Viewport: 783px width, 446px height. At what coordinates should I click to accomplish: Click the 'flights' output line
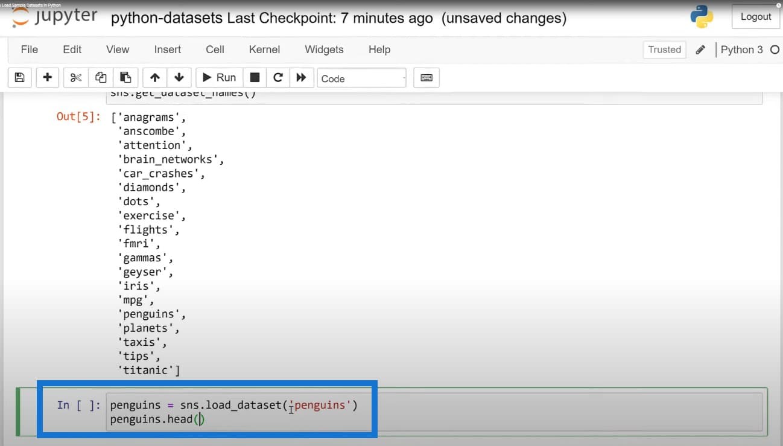pyautogui.click(x=148, y=229)
